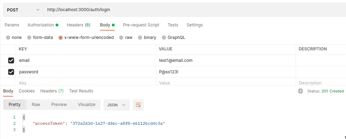Switch response view to Preview

click(x=59, y=105)
